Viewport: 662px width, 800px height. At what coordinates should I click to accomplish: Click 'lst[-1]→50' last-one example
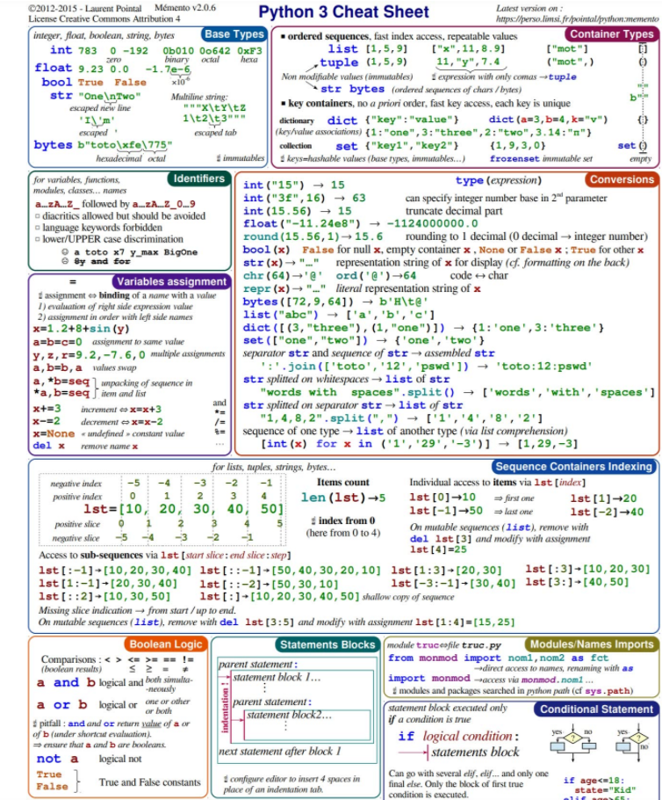coord(446,511)
